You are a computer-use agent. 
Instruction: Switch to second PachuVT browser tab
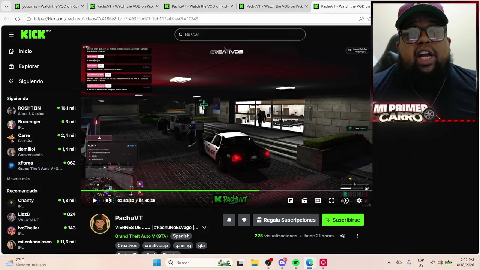coord(199,6)
